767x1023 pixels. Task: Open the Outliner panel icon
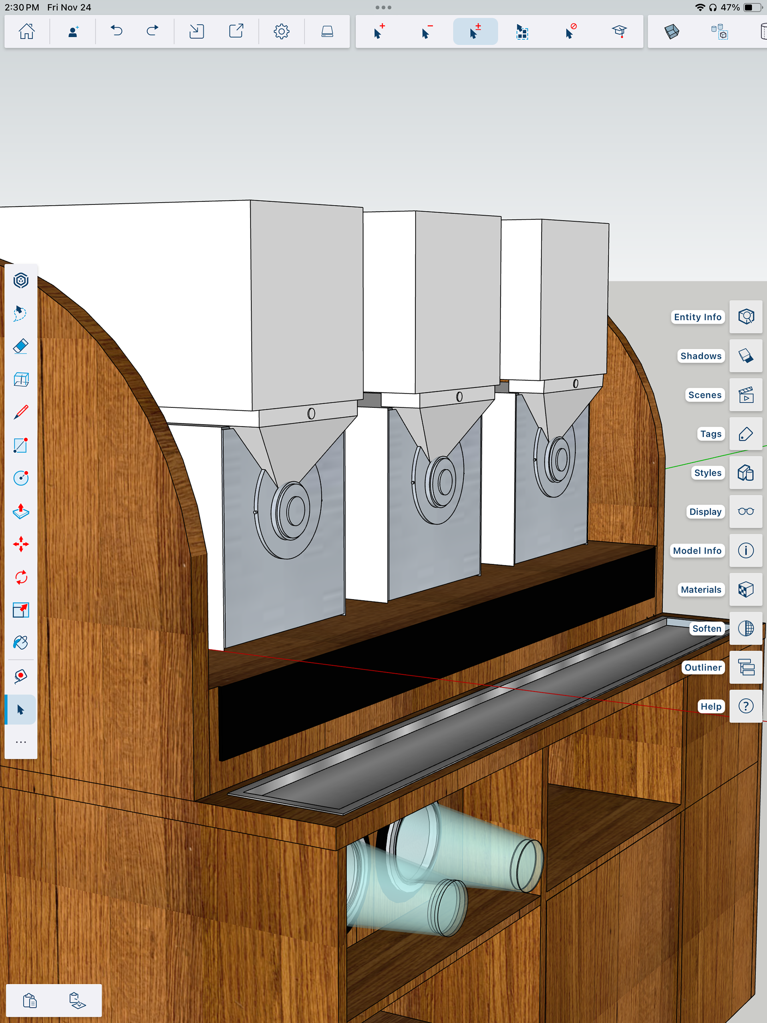(746, 667)
